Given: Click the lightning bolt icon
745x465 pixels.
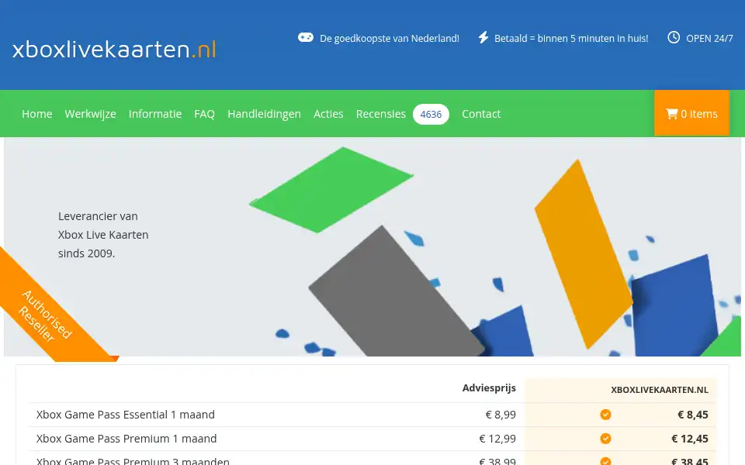Looking at the screenshot, I should coord(483,37).
